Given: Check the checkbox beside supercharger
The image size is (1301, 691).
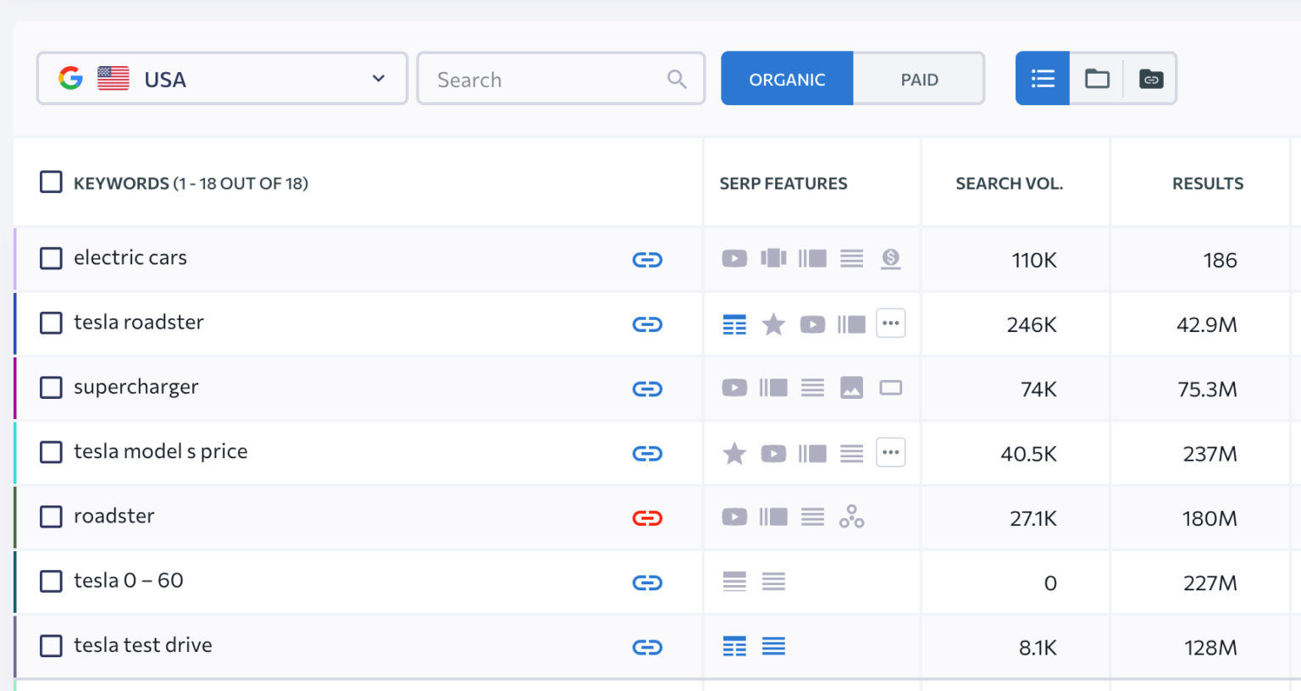Looking at the screenshot, I should coord(51,387).
